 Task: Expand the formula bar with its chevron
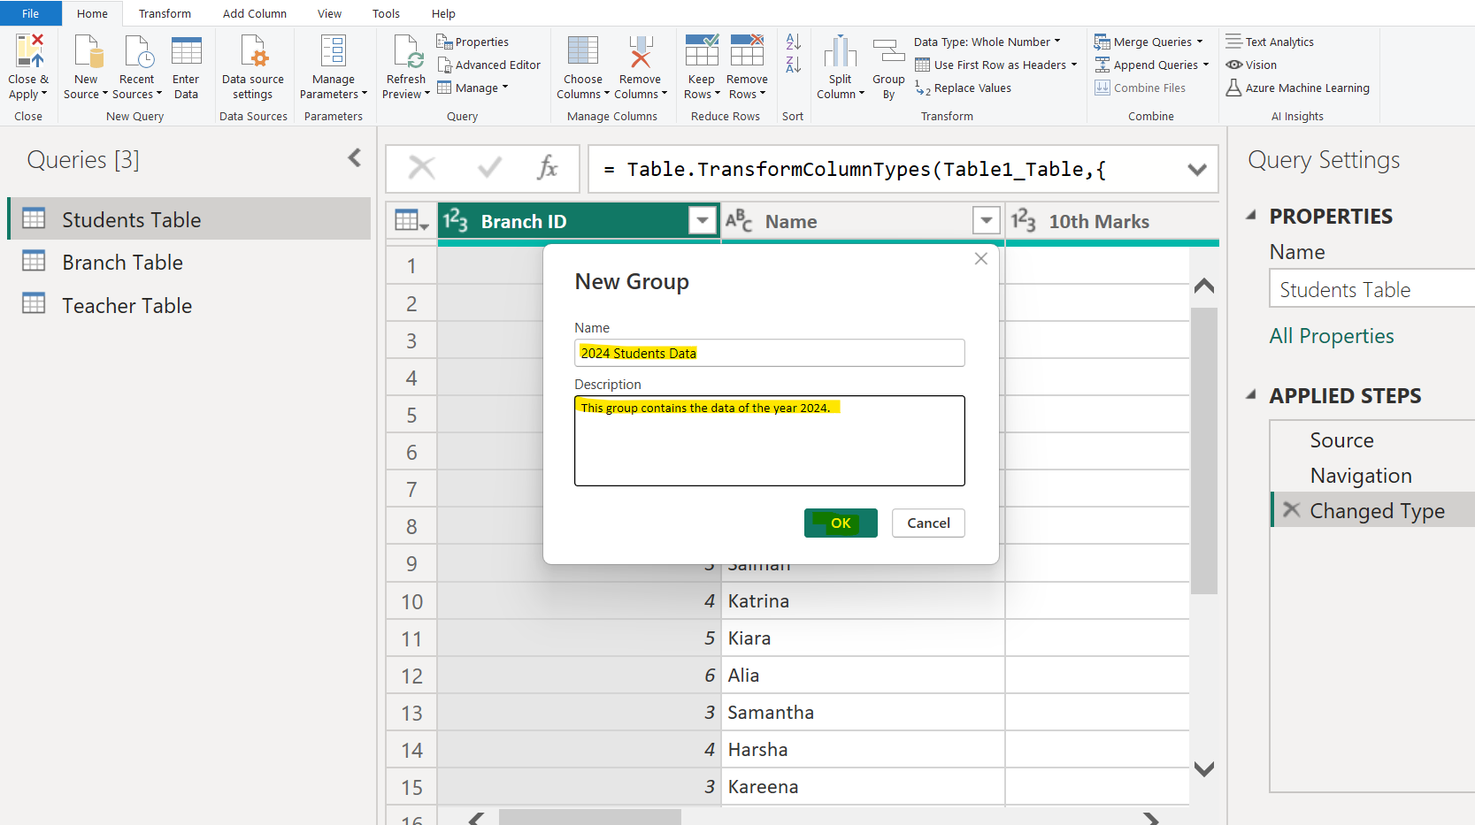pyautogui.click(x=1197, y=169)
